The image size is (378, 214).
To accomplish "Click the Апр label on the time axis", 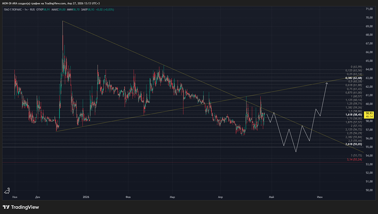I will (x=220, y=197).
